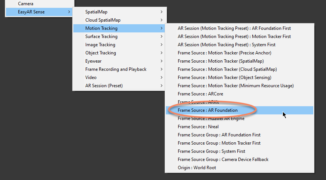
Task: Open the Object Tracking submenu
Action: [x=119, y=53]
